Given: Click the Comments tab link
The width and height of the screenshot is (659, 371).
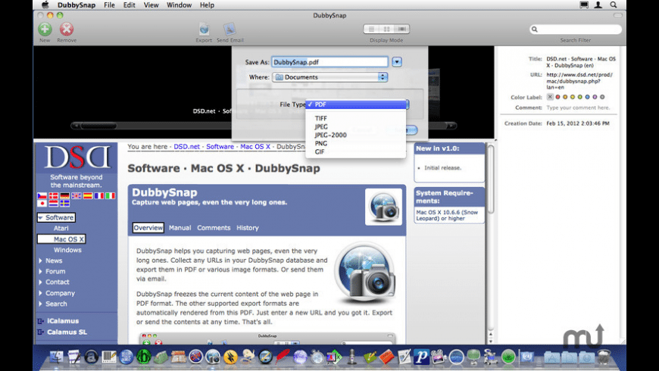Looking at the screenshot, I should [214, 228].
